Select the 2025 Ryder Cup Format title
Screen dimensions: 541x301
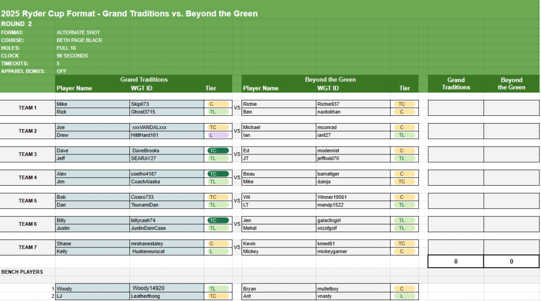129,14
